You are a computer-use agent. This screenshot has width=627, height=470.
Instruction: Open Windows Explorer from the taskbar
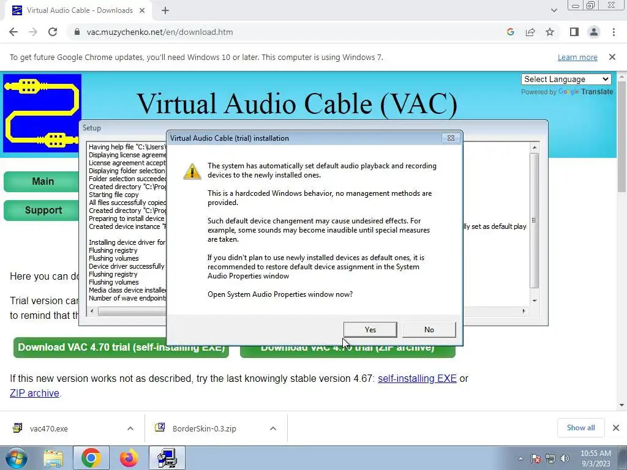[x=53, y=458]
